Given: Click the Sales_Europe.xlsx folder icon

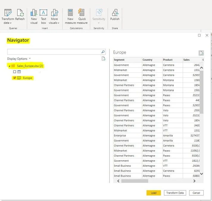Looking at the screenshot, I should [13, 66].
